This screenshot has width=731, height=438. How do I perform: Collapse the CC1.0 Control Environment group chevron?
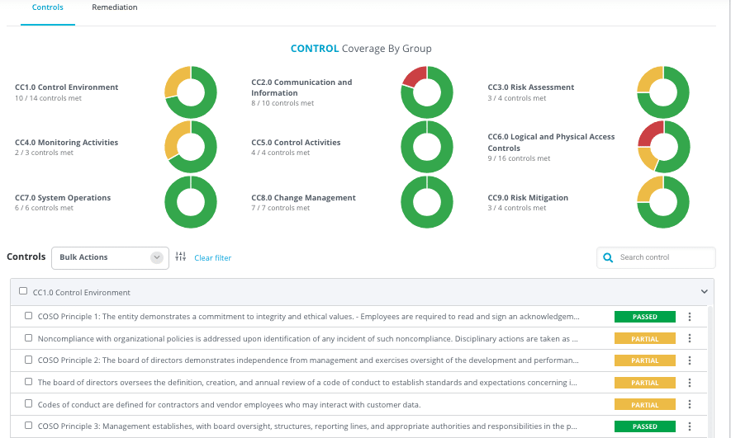tap(704, 292)
